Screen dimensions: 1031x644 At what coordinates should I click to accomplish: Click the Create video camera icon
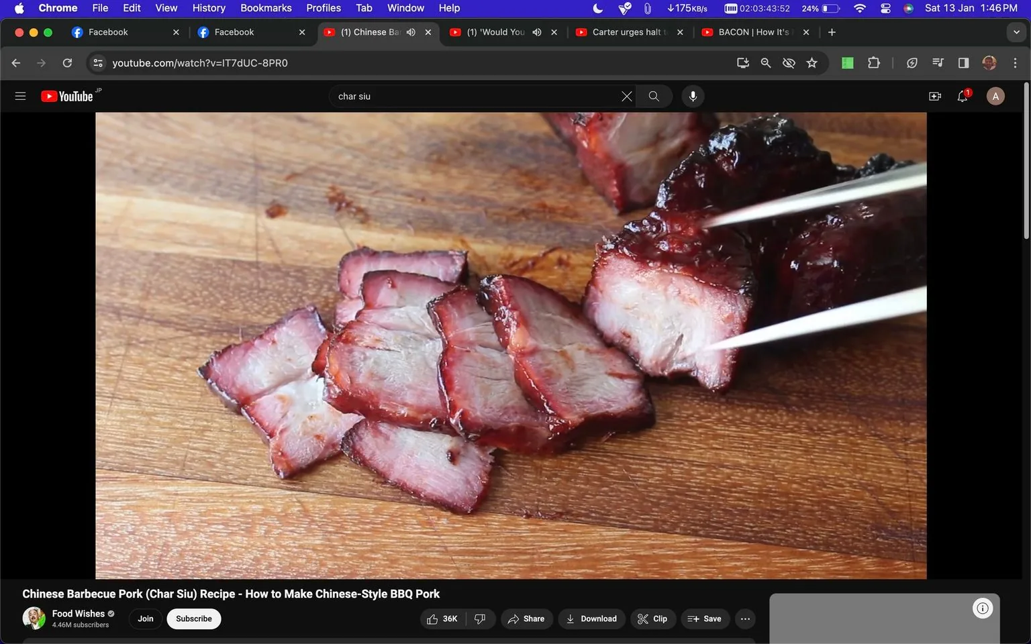pos(934,96)
